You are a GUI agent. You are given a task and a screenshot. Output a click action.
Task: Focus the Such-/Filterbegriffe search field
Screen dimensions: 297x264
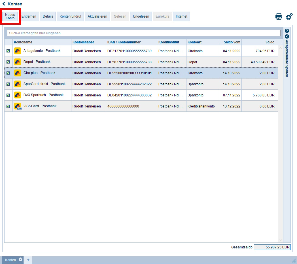[x=144, y=33]
